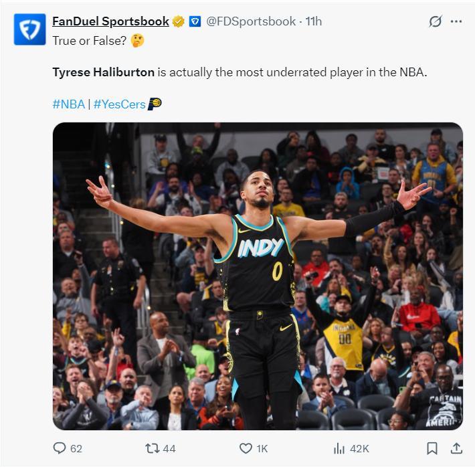The width and height of the screenshot is (475, 467).
Task: Open the More options ellipsis menu
Action: point(456,21)
